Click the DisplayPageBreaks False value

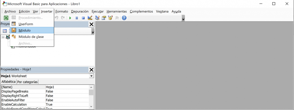pos(67,91)
